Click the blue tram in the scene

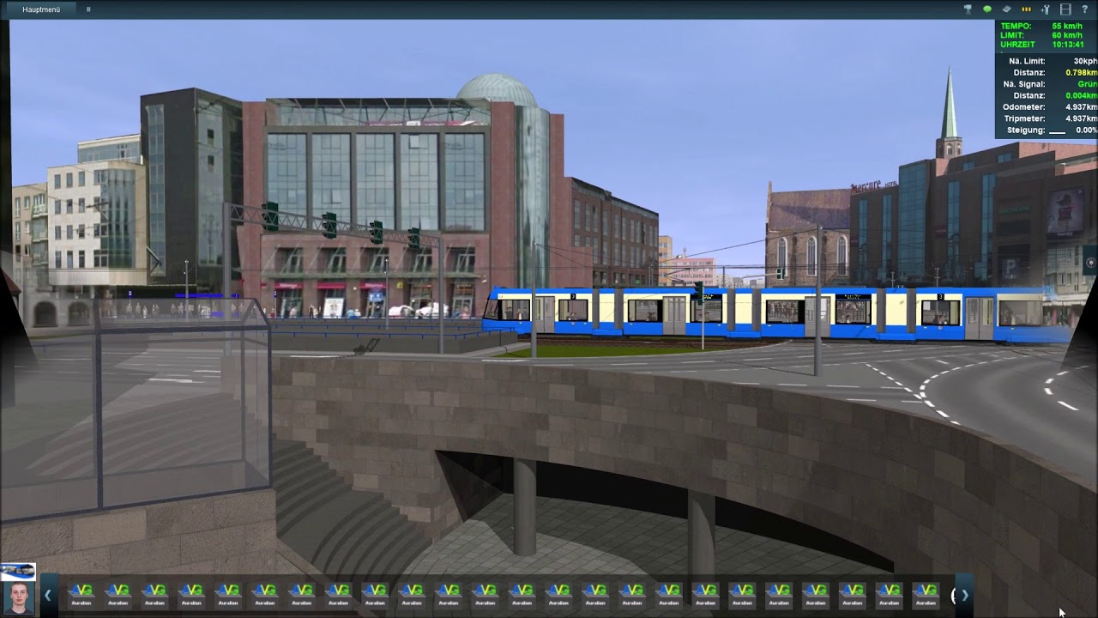click(776, 314)
